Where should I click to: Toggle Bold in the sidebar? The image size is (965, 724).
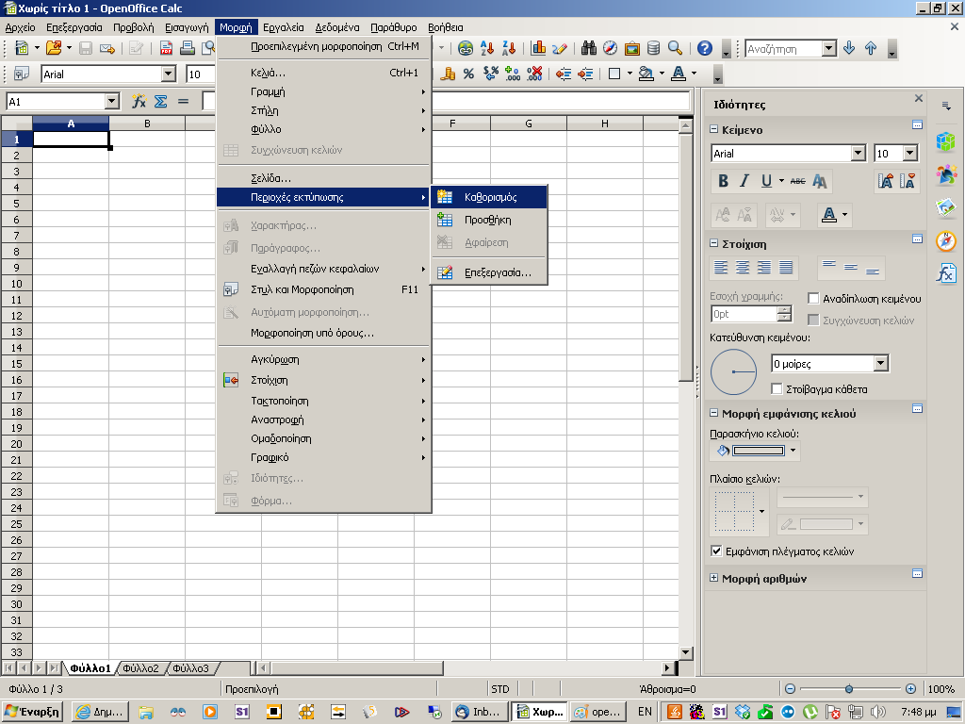click(723, 181)
